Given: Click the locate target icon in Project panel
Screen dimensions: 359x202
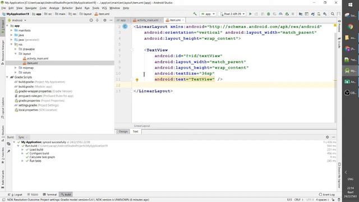Looking at the screenshot, I should (x=91, y=20).
